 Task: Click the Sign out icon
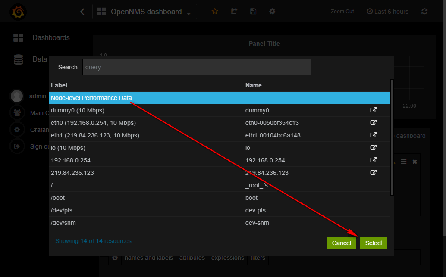click(17, 146)
